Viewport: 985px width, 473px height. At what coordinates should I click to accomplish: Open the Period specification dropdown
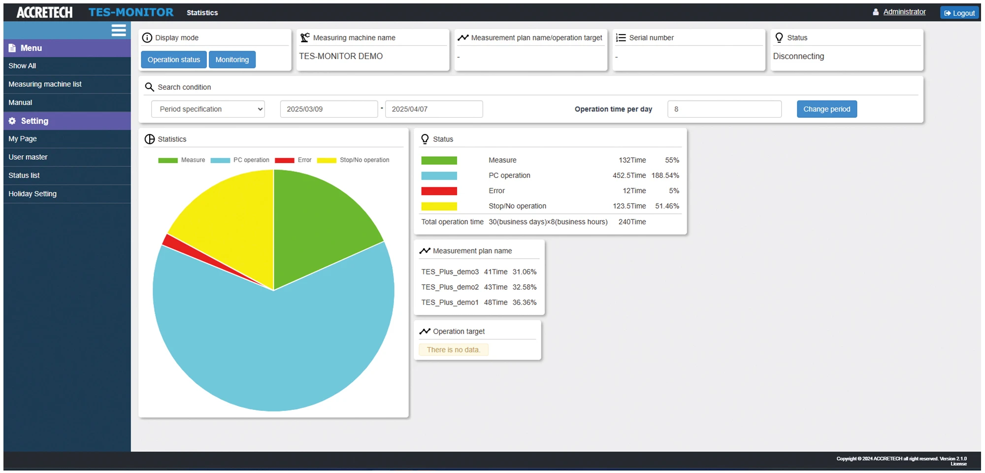tap(208, 109)
